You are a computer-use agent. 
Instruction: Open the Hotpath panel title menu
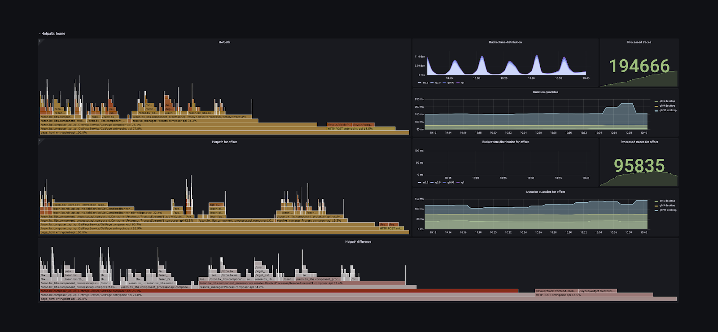[x=224, y=42]
